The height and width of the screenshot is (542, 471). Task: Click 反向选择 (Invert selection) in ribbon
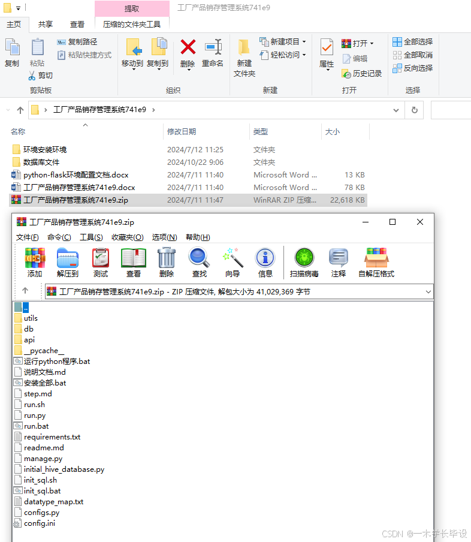tap(413, 68)
